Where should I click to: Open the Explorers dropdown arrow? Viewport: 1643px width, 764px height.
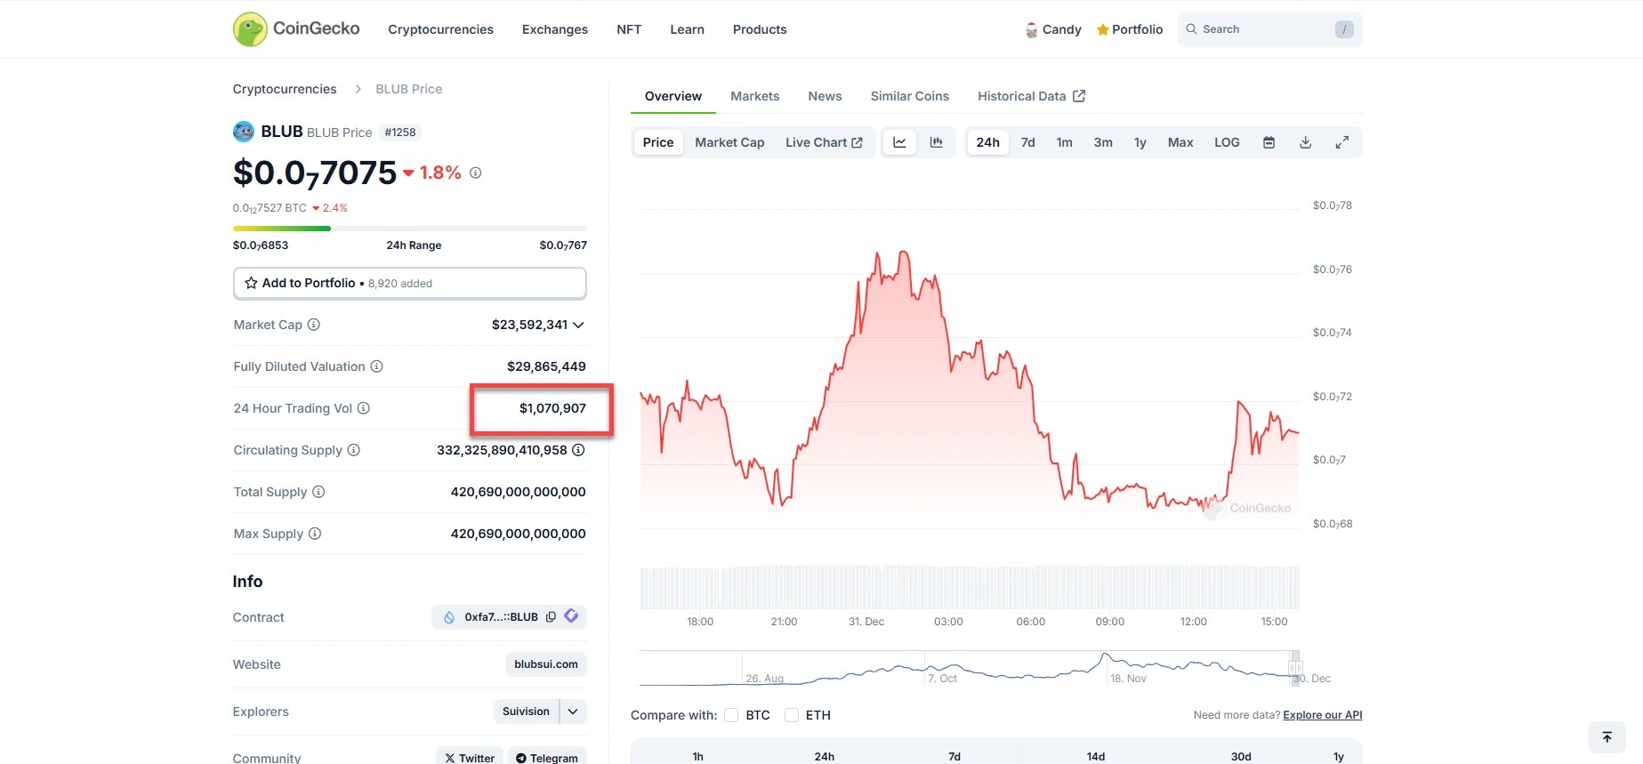pos(573,712)
